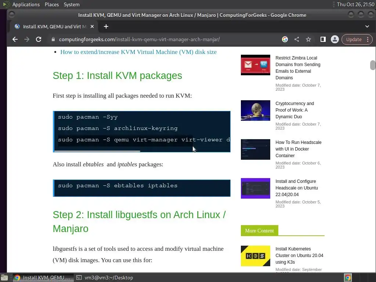Click the page vertical scrollbar thumb
Image resolution: width=376 pixels, height=282 pixels.
(x=373, y=65)
